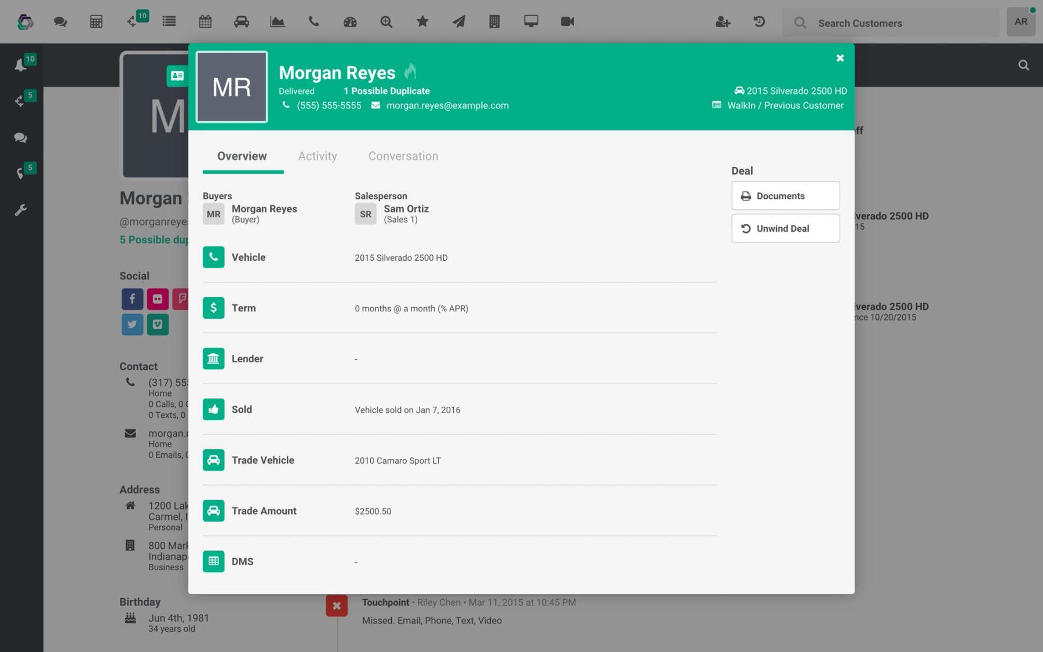The height and width of the screenshot is (652, 1043).
Task: Click the Unwind Deal button
Action: pyautogui.click(x=785, y=228)
